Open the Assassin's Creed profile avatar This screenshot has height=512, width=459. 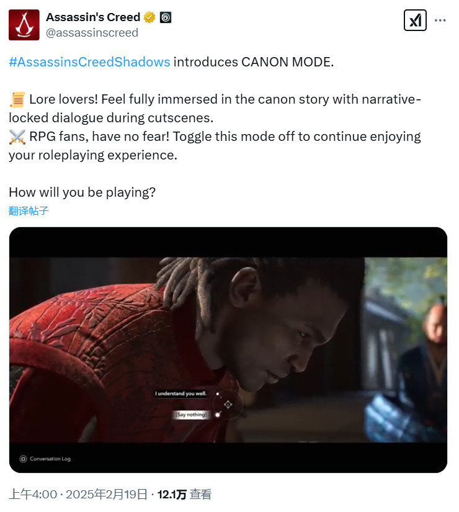[x=24, y=25]
